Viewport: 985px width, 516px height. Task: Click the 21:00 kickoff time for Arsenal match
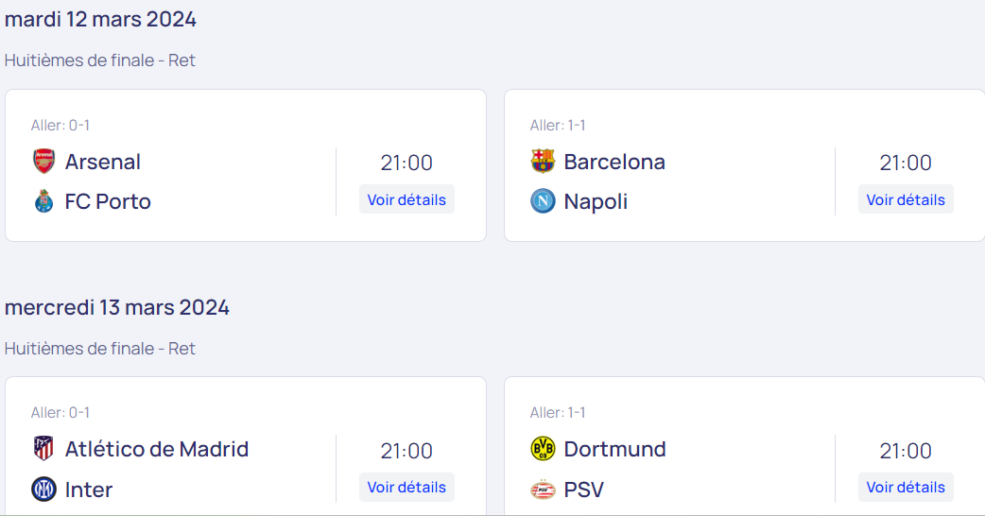click(406, 163)
